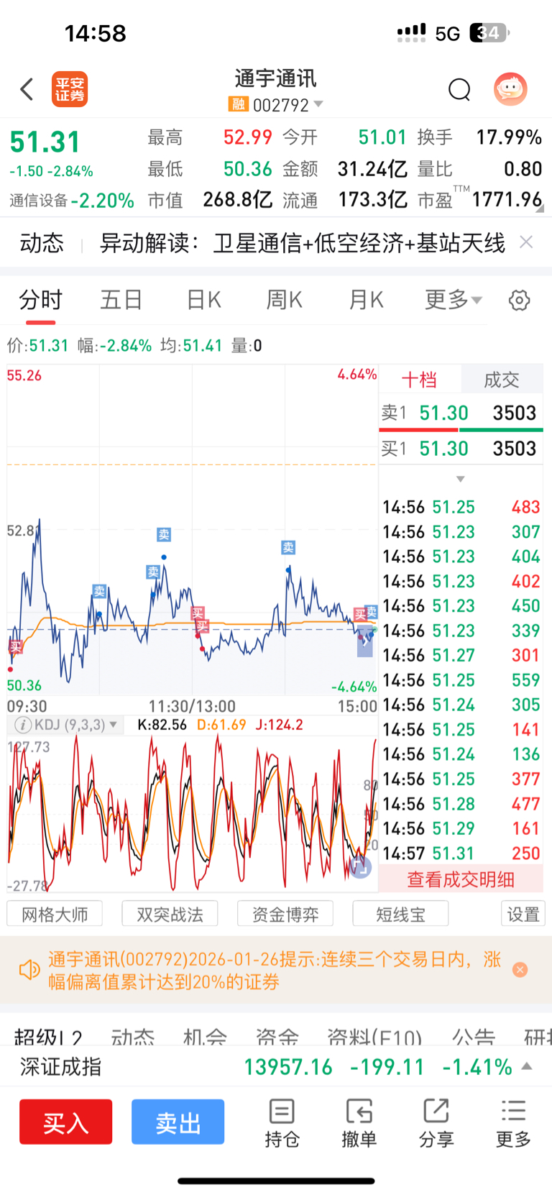Tap trade row with volume 559
Image resolution: width=552 pixels, height=1195 pixels.
point(461,679)
